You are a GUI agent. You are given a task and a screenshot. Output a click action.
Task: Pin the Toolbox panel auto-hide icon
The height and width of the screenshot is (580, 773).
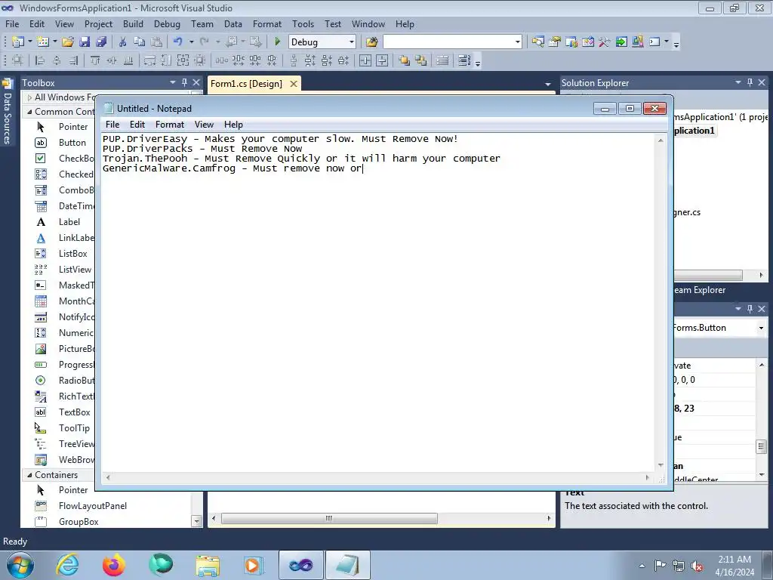184,82
